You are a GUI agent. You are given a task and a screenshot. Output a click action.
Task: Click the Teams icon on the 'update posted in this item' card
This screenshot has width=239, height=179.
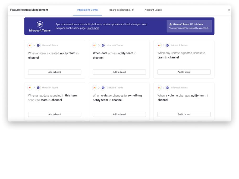39,88
